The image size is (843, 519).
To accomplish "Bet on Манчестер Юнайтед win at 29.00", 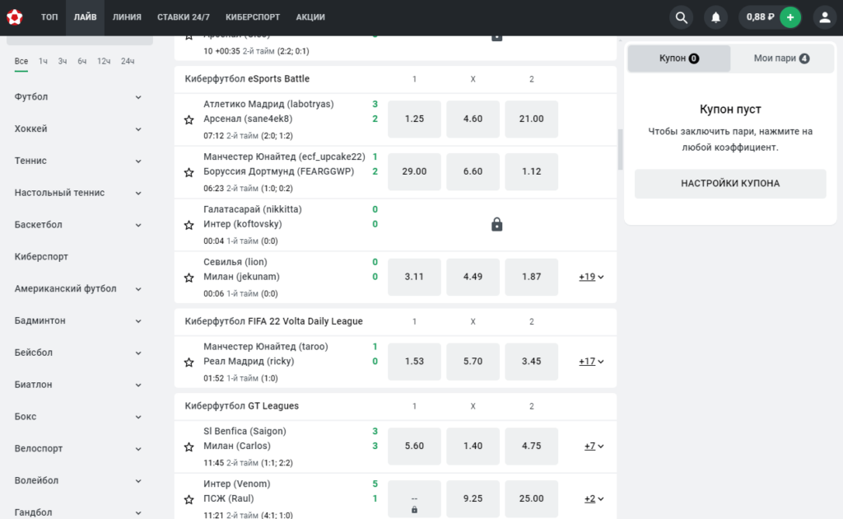I will click(x=414, y=171).
